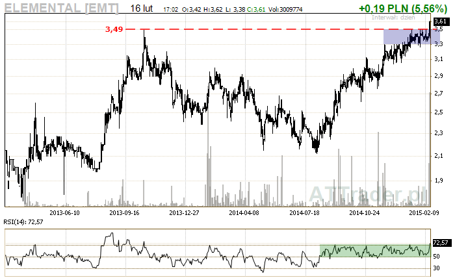Click the RSI 50 level label
This screenshot has height=280, width=455.
pos(436,257)
